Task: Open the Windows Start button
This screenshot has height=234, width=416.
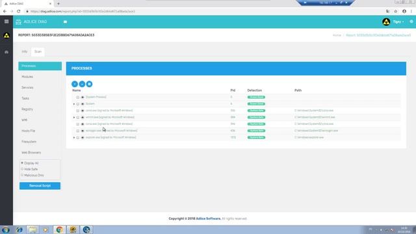Action: tap(6, 229)
